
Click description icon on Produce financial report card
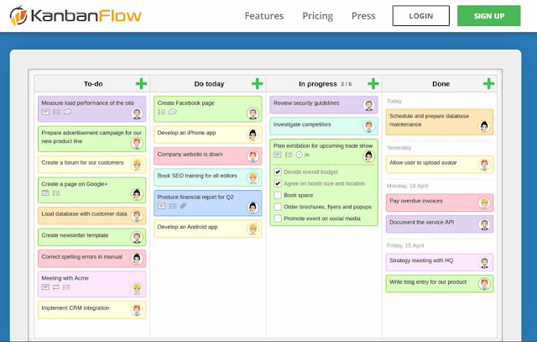[x=161, y=206]
